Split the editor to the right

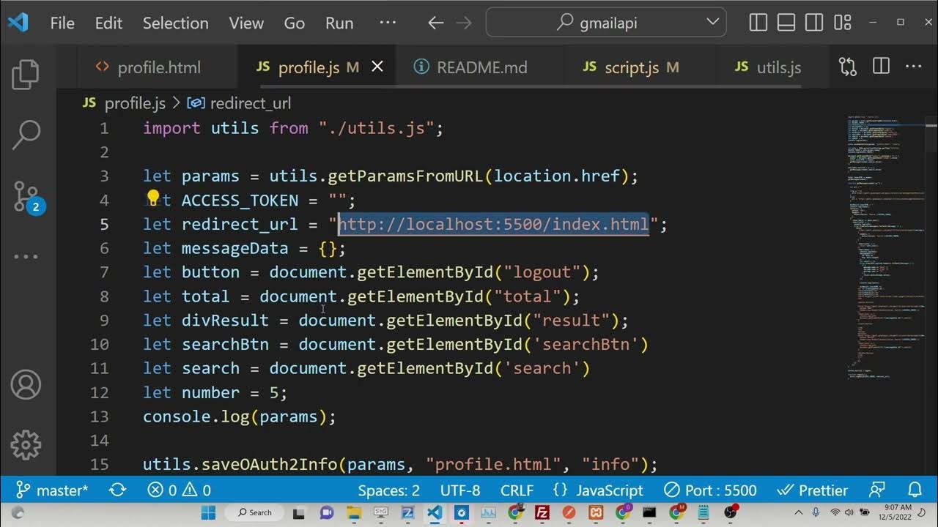tap(881, 67)
